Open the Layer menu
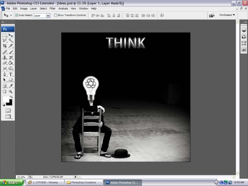Image resolution: width=248 pixels, height=186 pixels. [33, 9]
